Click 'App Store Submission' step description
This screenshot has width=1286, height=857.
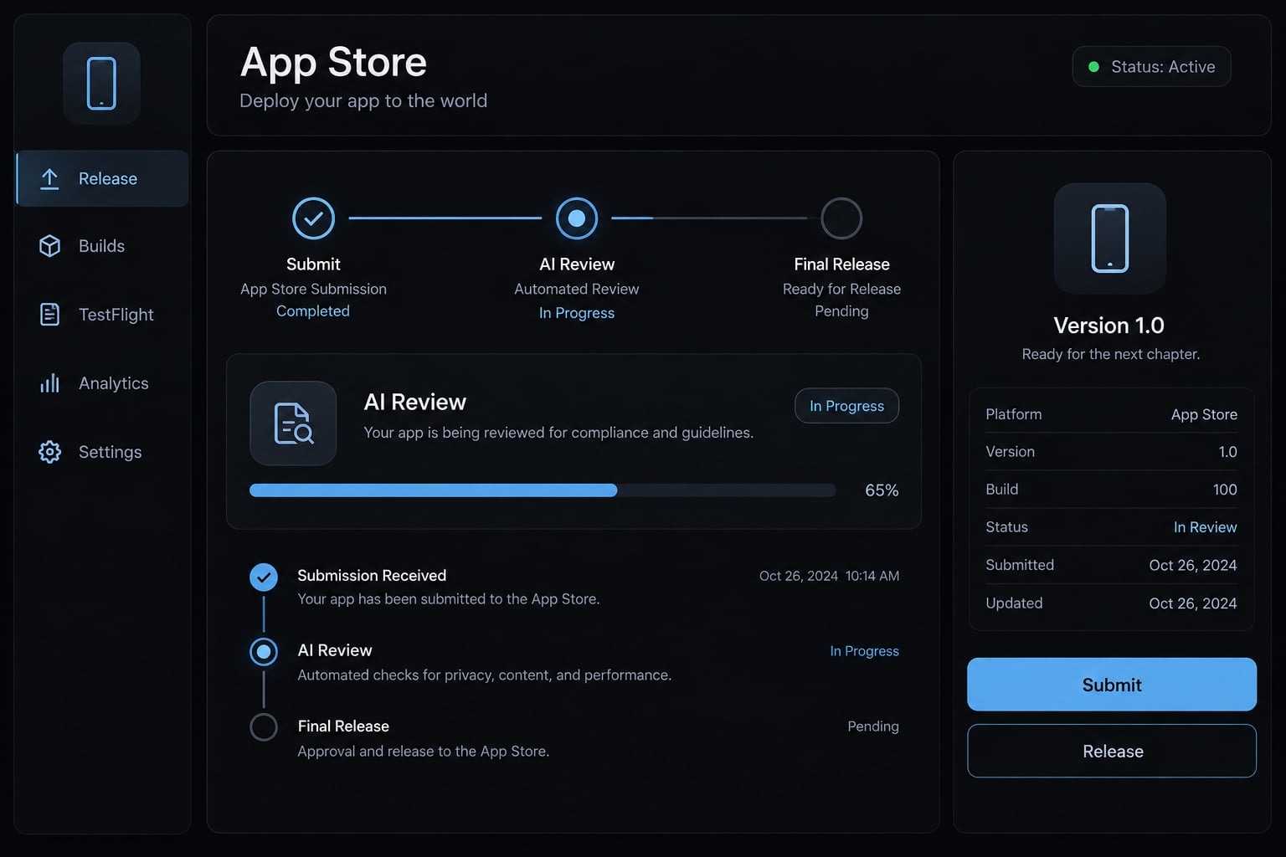tap(313, 289)
